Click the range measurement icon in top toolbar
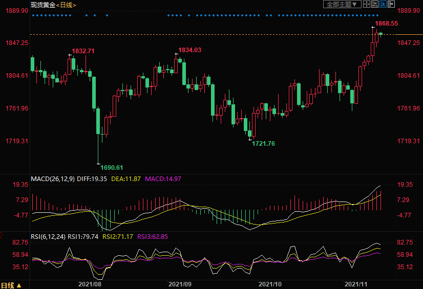This screenshot has height=289, width=423. [375, 4]
